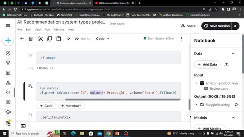Open notebook toolbar three-dot menu
Screen dimensions: 244x137
(x=182, y=39)
